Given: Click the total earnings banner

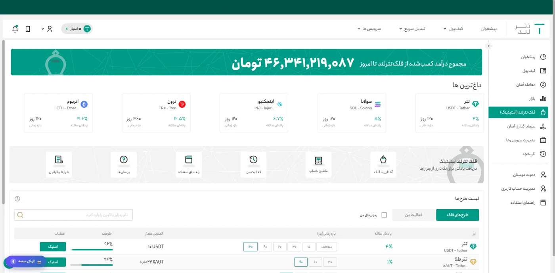Looking at the screenshot, I should (x=247, y=62).
